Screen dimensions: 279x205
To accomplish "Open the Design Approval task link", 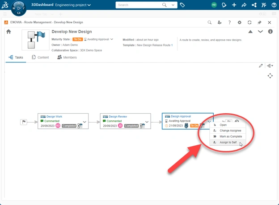I will coord(181,116).
